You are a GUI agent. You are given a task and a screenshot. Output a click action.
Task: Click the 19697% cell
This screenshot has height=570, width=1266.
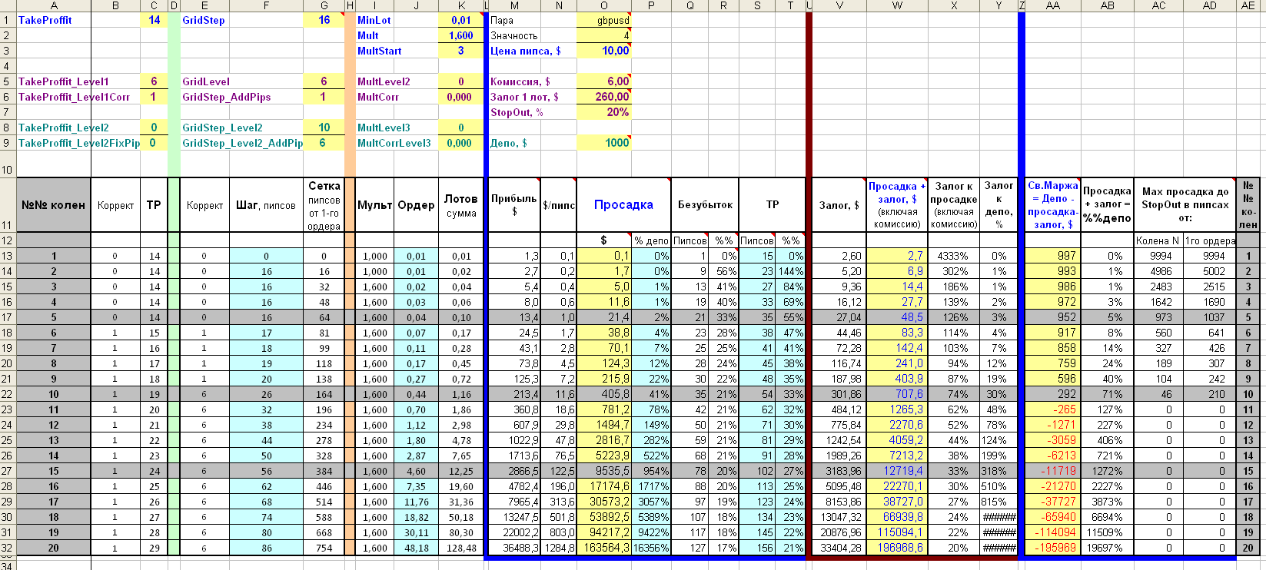coord(1108,548)
